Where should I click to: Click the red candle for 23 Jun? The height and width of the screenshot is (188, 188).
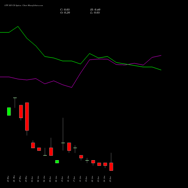(99, 164)
